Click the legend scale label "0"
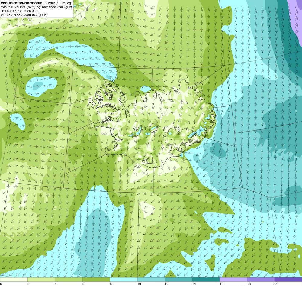Screen dimensions: 302x286 [1, 284]
